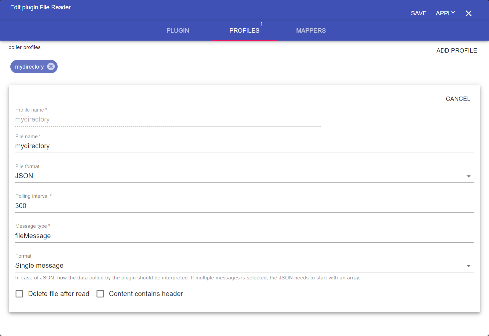The height and width of the screenshot is (336, 489).
Task: Click the Format field dropdown arrow
Action: 468,266
